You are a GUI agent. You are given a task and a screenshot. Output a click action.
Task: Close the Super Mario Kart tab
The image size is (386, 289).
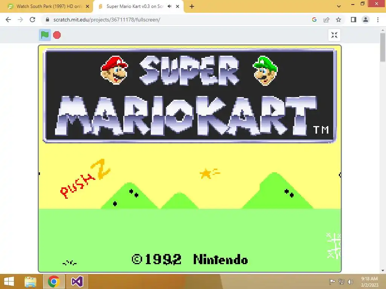(x=178, y=7)
